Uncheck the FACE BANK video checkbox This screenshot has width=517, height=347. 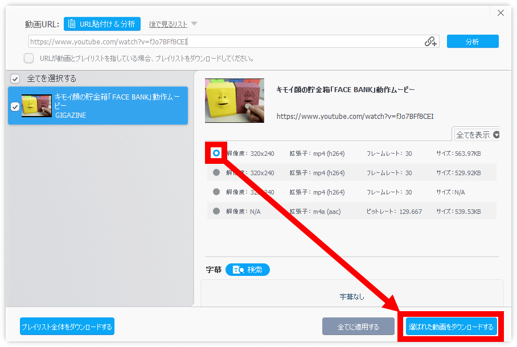[x=15, y=106]
